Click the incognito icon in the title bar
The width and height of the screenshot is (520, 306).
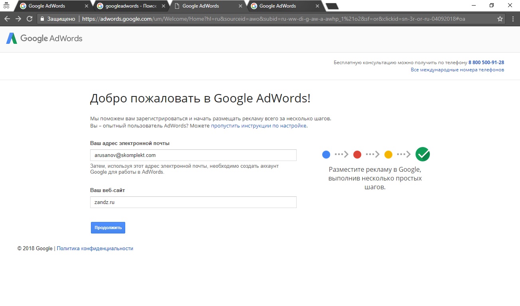6,6
